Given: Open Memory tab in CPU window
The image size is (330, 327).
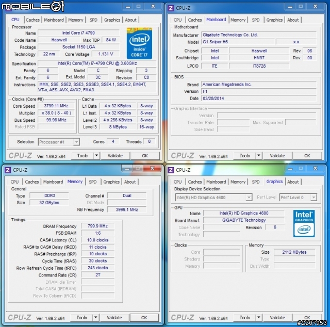Looking at the screenshot, I should coord(76,20).
